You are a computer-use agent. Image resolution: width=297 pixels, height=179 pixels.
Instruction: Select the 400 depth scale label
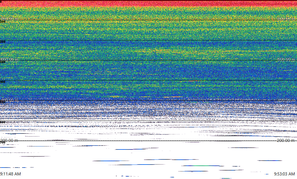[3, 82]
